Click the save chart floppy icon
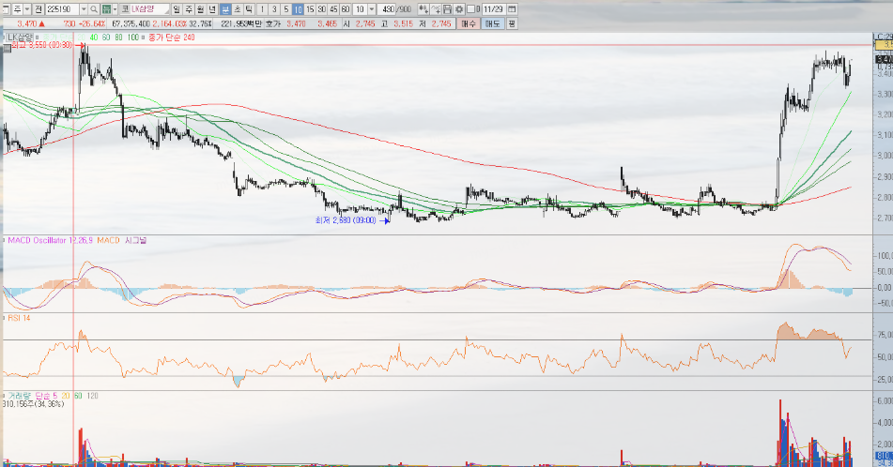This screenshot has height=467, width=893. coord(448,9)
